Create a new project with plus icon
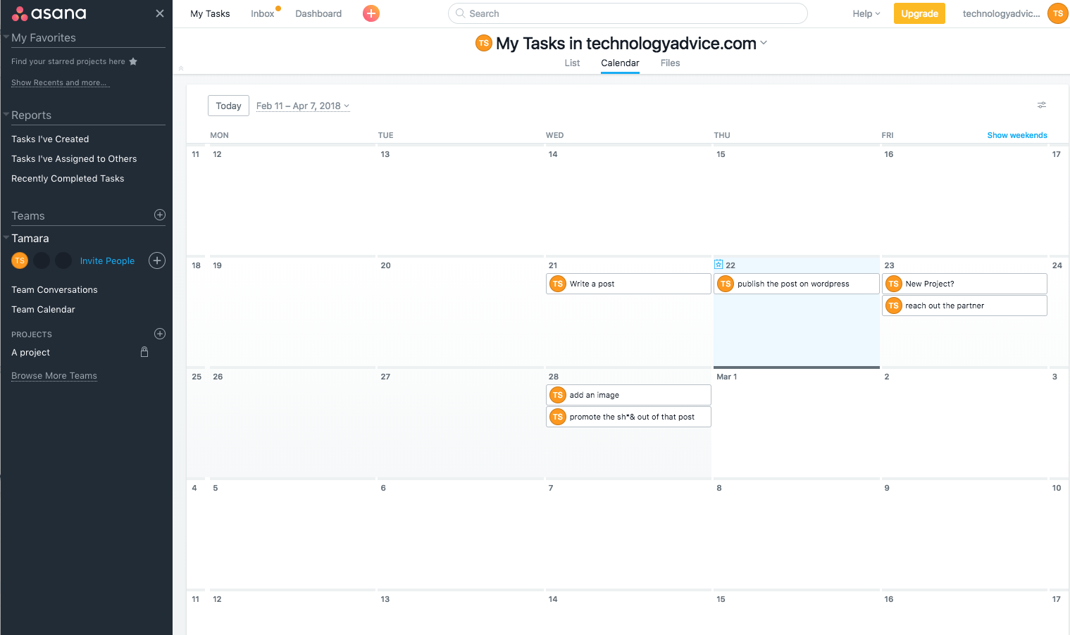Image resolution: width=1070 pixels, height=635 pixels. 160,334
